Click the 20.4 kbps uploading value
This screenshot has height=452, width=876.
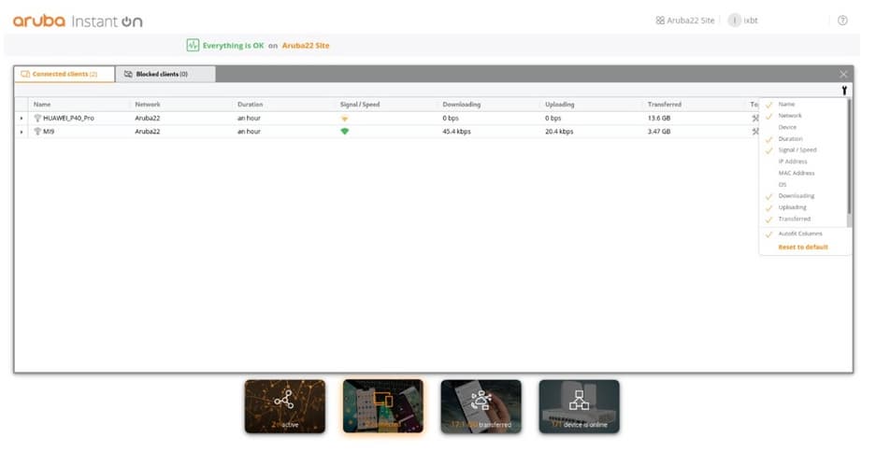(x=559, y=132)
